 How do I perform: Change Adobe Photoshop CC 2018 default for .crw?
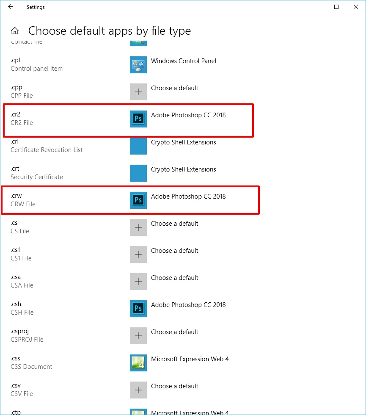click(x=188, y=196)
